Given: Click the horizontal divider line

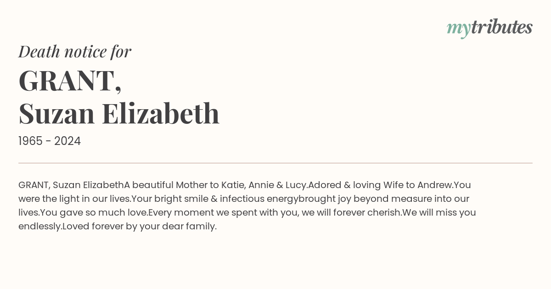Looking at the screenshot, I should tap(275, 163).
